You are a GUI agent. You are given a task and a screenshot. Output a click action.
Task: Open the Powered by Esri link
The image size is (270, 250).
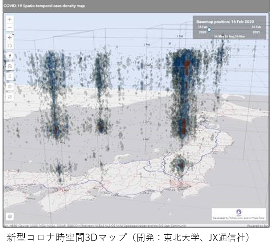pyautogui.click(x=257, y=226)
